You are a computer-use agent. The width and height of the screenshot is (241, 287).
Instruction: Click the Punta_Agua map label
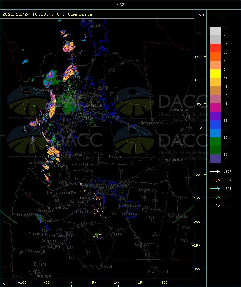pyautogui.click(x=110, y=234)
